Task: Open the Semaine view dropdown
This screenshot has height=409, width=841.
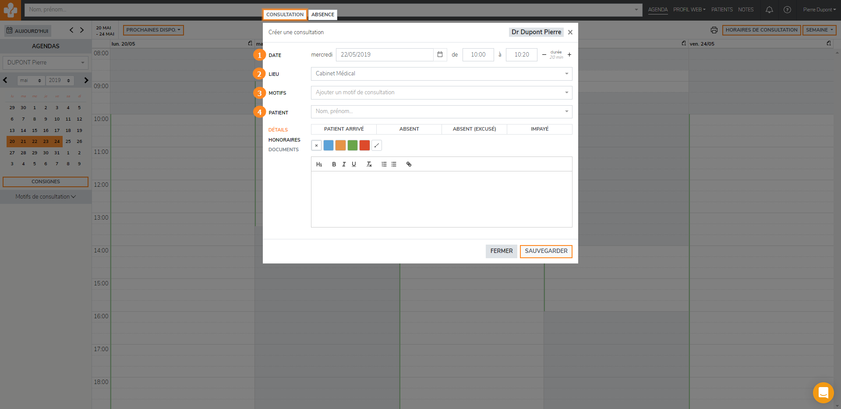Action: tap(819, 30)
